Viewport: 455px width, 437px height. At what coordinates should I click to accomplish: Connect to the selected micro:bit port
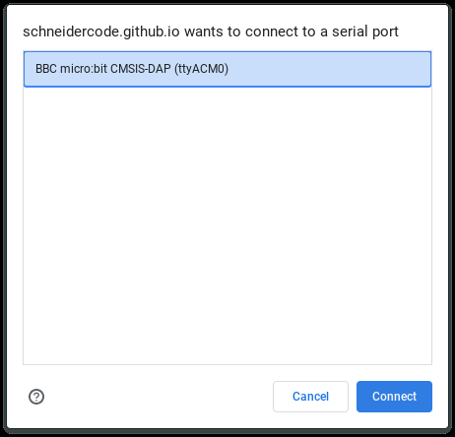[x=394, y=397]
